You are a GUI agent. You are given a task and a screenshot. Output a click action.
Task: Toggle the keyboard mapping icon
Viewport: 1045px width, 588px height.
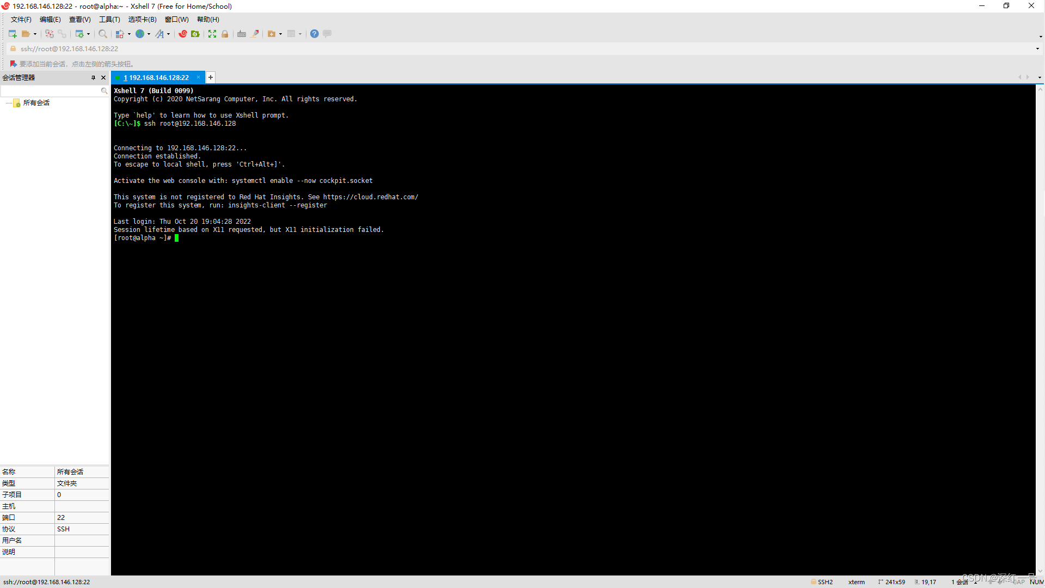242,34
